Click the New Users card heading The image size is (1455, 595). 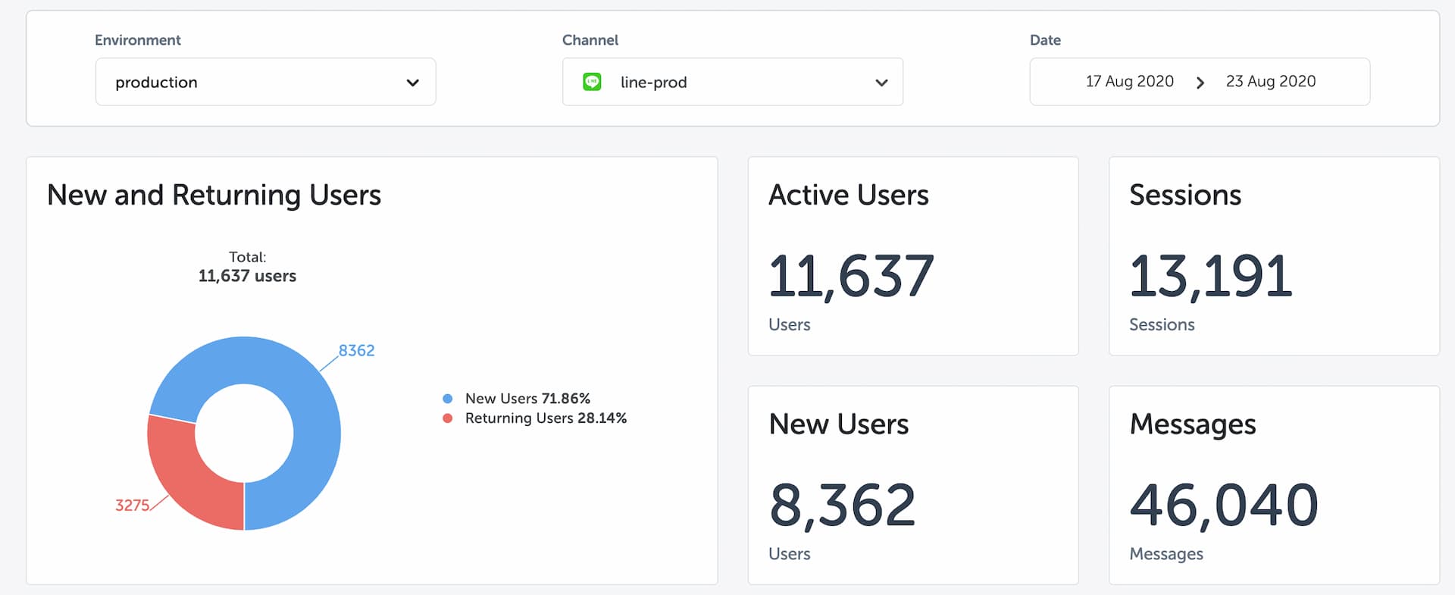point(838,424)
